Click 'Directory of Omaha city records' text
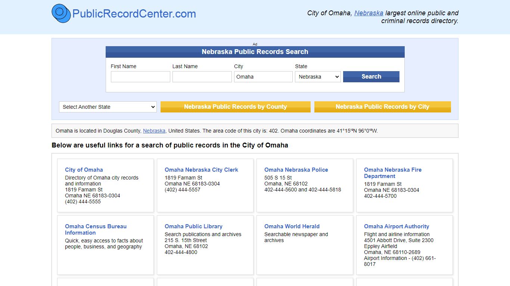Screen dimensions: 510x286 coord(102,181)
